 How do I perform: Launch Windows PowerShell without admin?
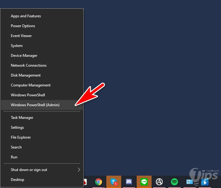[x=42, y=95]
